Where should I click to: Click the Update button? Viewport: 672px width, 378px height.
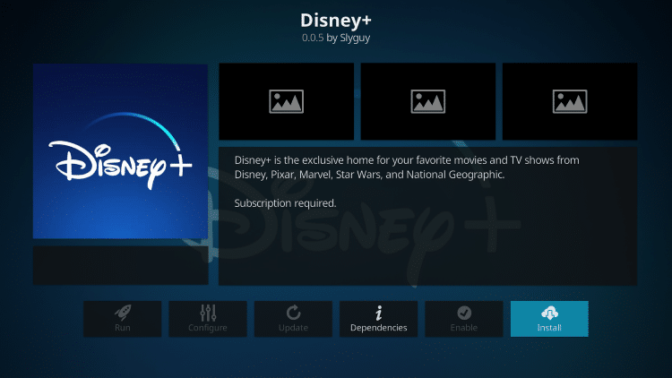tap(293, 319)
